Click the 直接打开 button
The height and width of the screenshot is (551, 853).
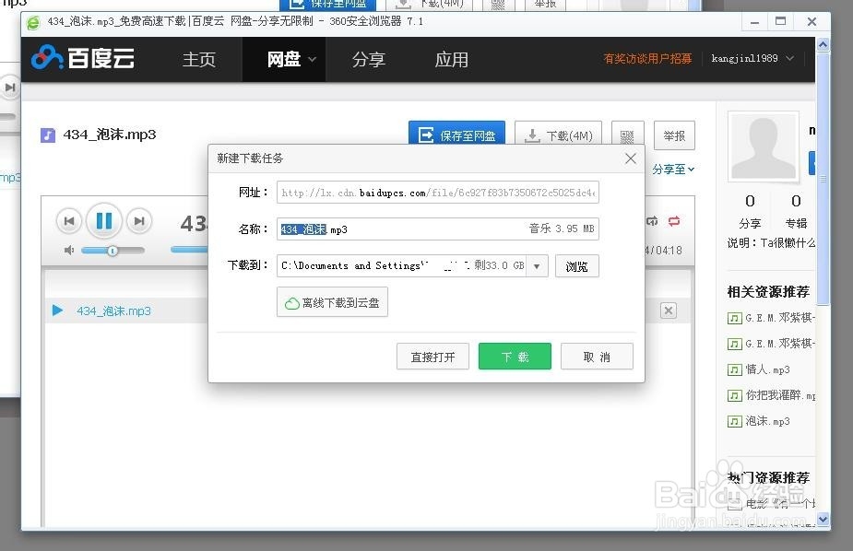[x=432, y=357]
